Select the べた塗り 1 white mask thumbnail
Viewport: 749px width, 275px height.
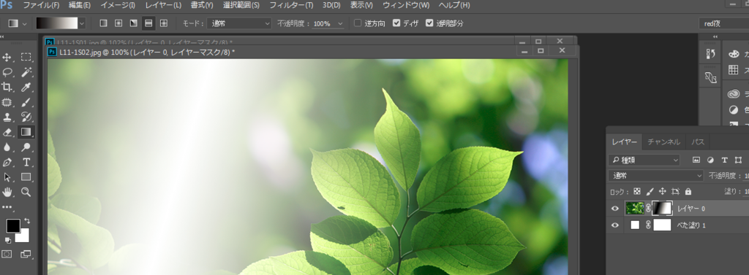[x=663, y=225]
